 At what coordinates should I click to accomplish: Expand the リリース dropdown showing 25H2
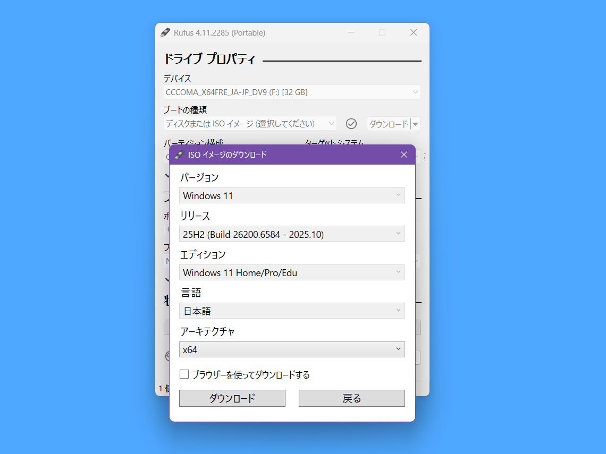292,234
